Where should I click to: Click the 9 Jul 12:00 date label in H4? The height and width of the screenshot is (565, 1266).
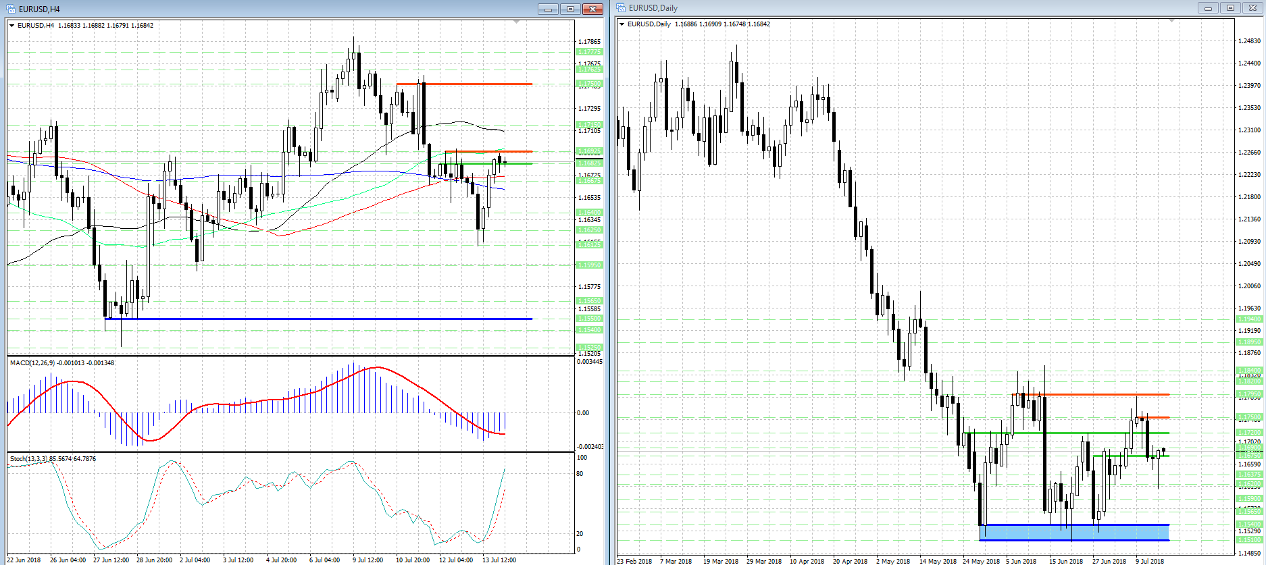click(x=368, y=560)
